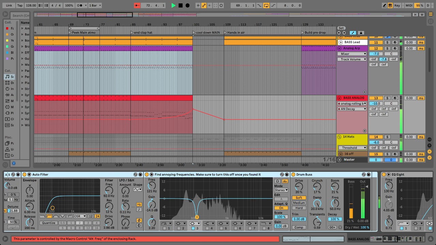The width and height of the screenshot is (436, 245).
Task: Click the browser Search field
Action: pos(20,16)
